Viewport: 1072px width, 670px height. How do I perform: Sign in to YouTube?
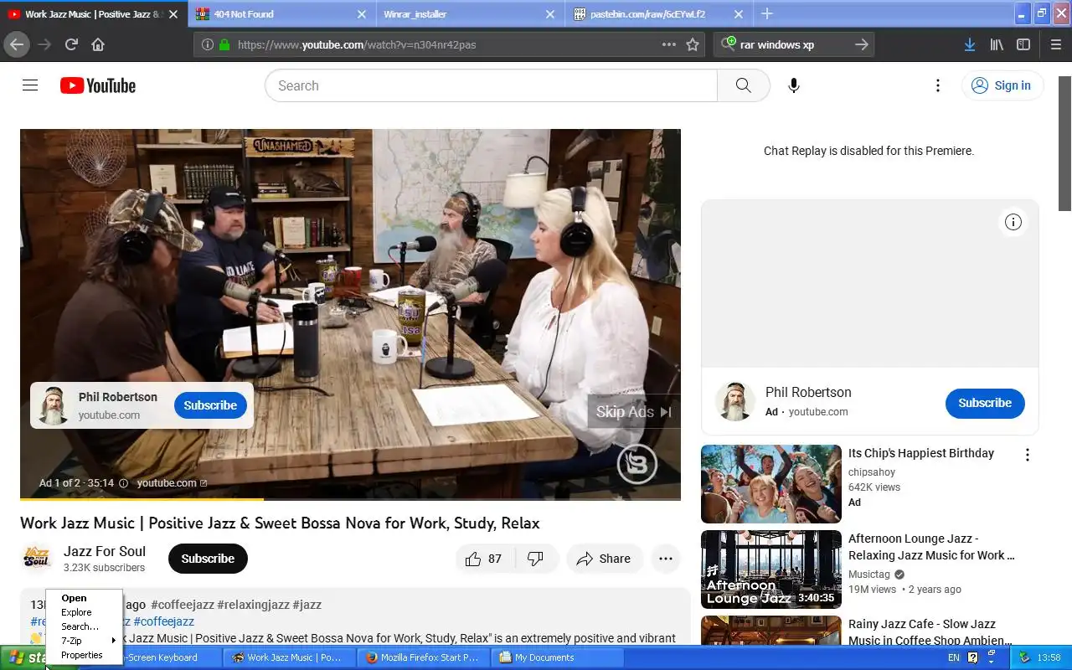[x=1002, y=85]
